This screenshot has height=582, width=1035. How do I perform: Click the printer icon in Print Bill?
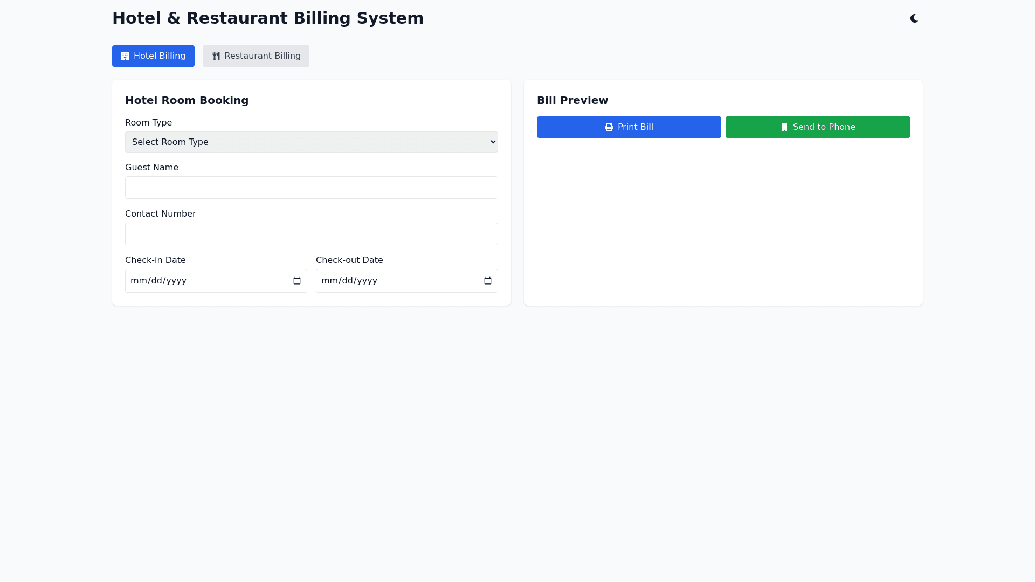tap(609, 127)
